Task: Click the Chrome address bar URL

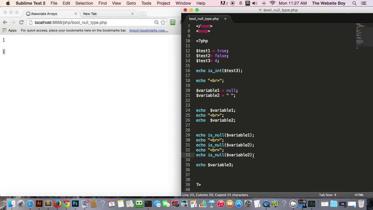Action: pyautogui.click(x=71, y=22)
